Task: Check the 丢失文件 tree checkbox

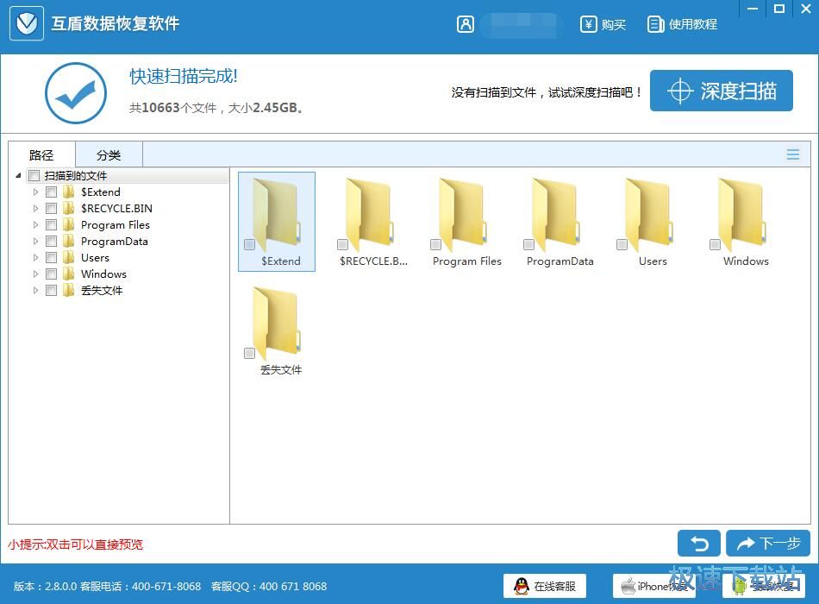Action: point(51,290)
